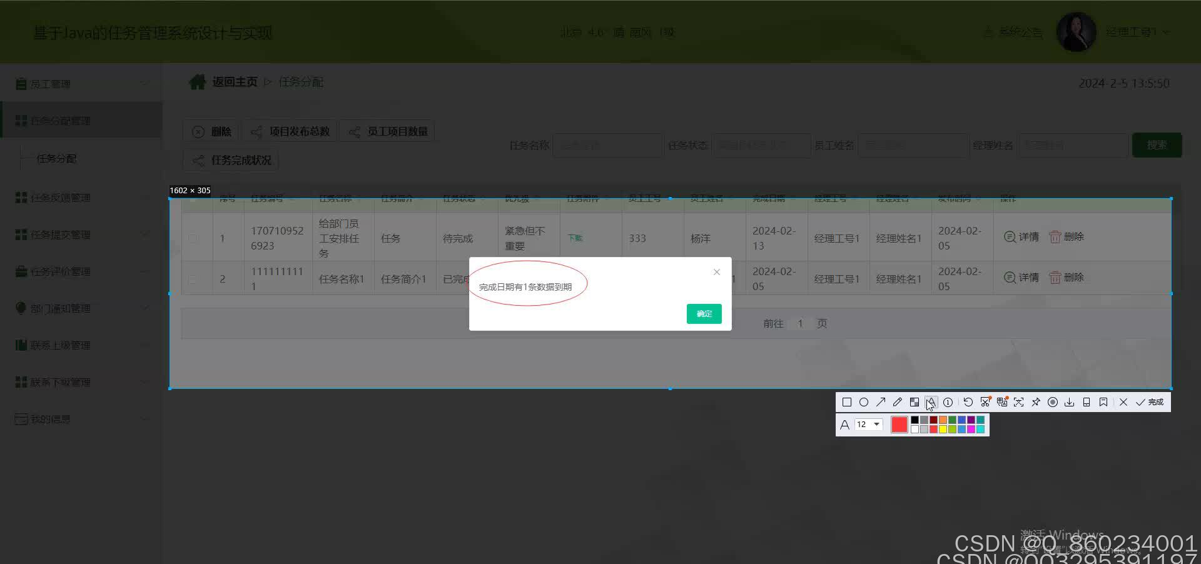The width and height of the screenshot is (1201, 564).
Task: Select the text annotation tool
Action: 931,402
